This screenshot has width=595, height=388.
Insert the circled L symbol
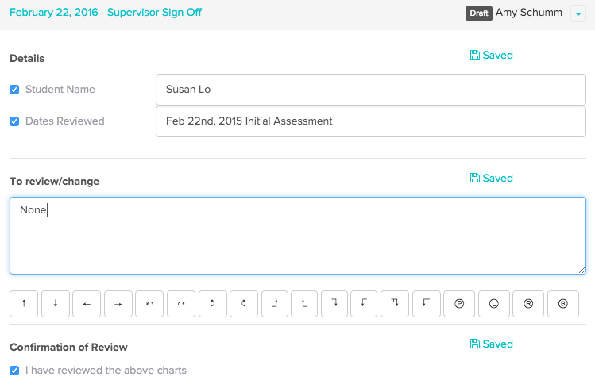(493, 304)
